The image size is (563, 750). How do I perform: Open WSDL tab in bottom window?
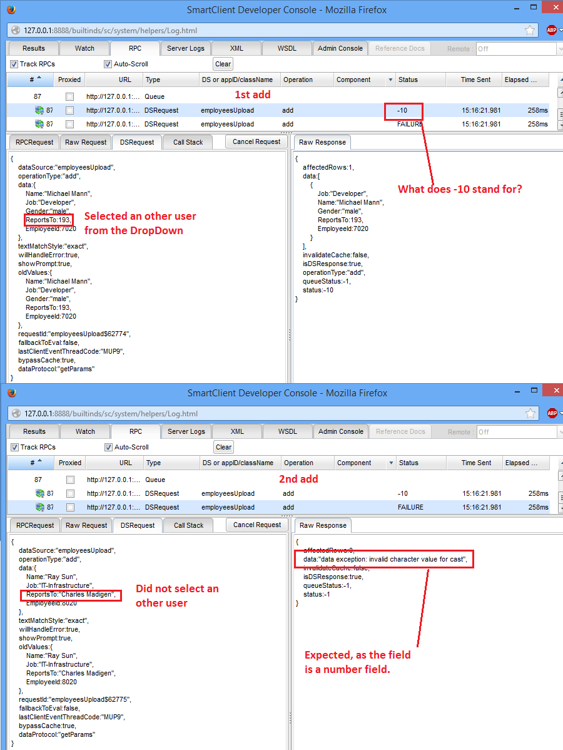(288, 431)
